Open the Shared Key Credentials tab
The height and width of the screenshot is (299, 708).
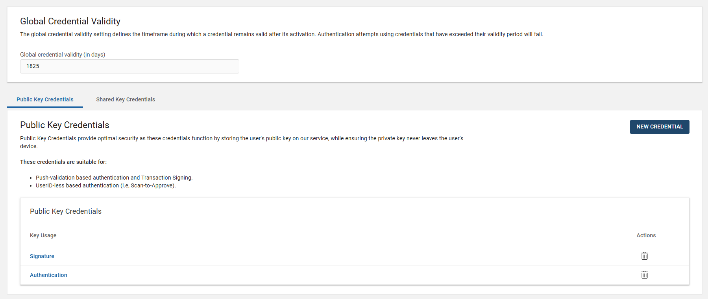point(126,99)
